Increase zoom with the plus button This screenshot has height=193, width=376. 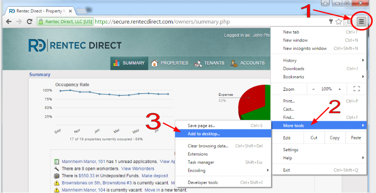(x=339, y=89)
